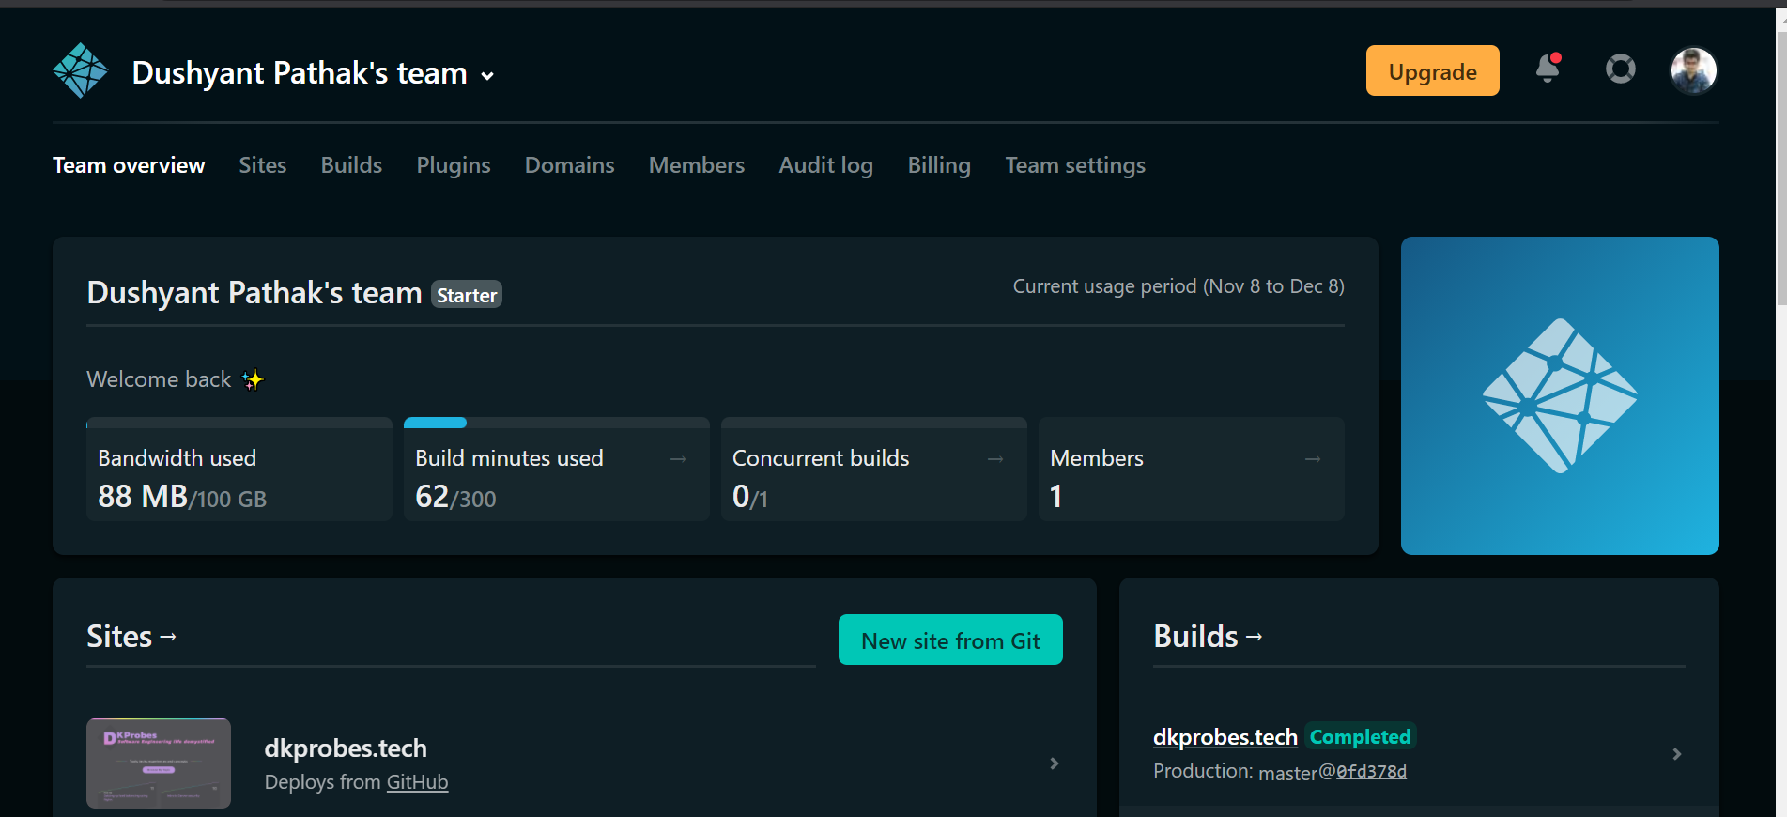Open the dkprobes.tech site row chevron

pos(1054,763)
